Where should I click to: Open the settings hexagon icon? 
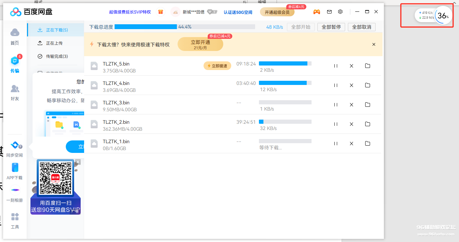pos(340,12)
